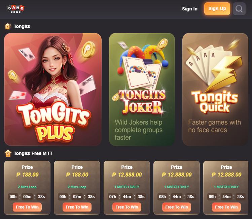Click the countdown timer on the 07h tournament
The image size is (252, 219).
tap(127, 197)
